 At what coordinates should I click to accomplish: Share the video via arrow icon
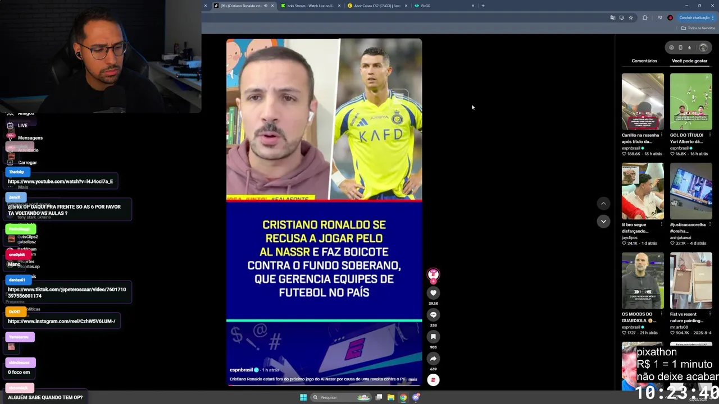click(433, 359)
